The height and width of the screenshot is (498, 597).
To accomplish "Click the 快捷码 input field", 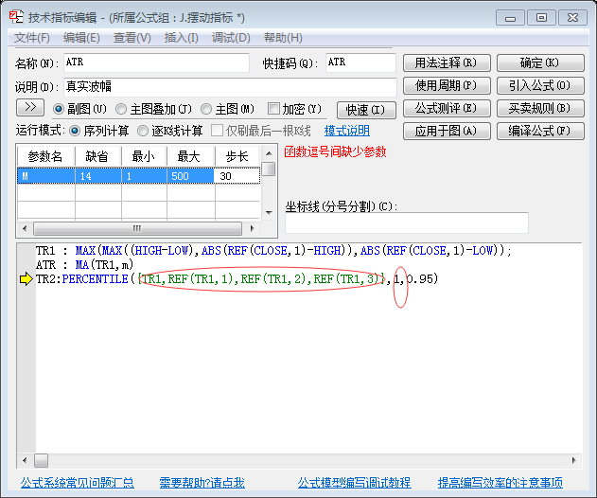I will [x=360, y=62].
